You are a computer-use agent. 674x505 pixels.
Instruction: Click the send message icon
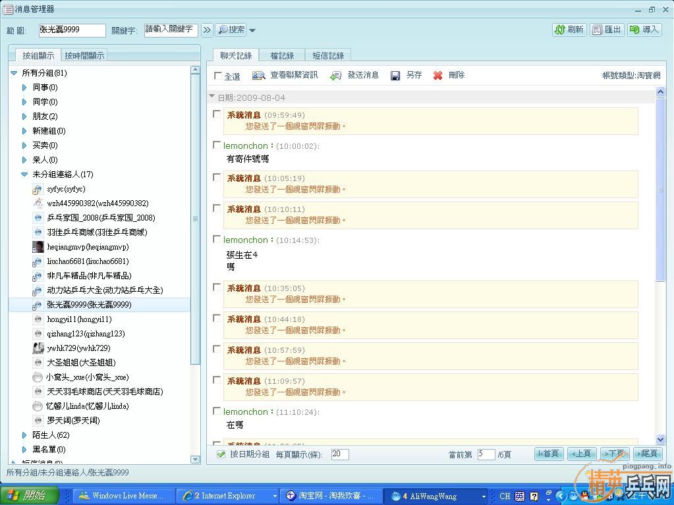click(336, 76)
